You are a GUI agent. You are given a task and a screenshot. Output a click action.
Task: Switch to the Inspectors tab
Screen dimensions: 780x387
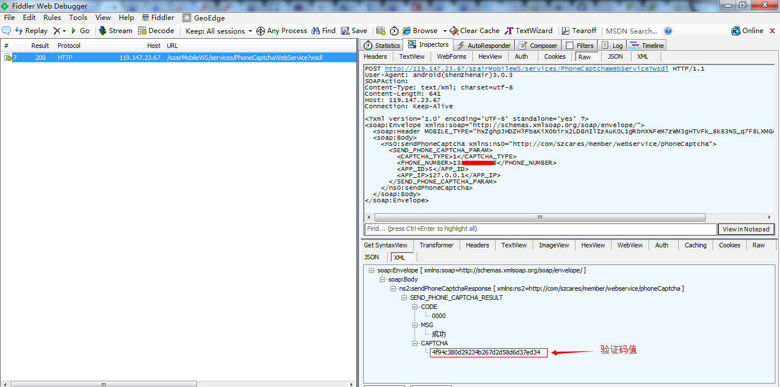(428, 44)
